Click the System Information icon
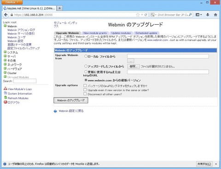The image size is (221, 169). pos(6,93)
